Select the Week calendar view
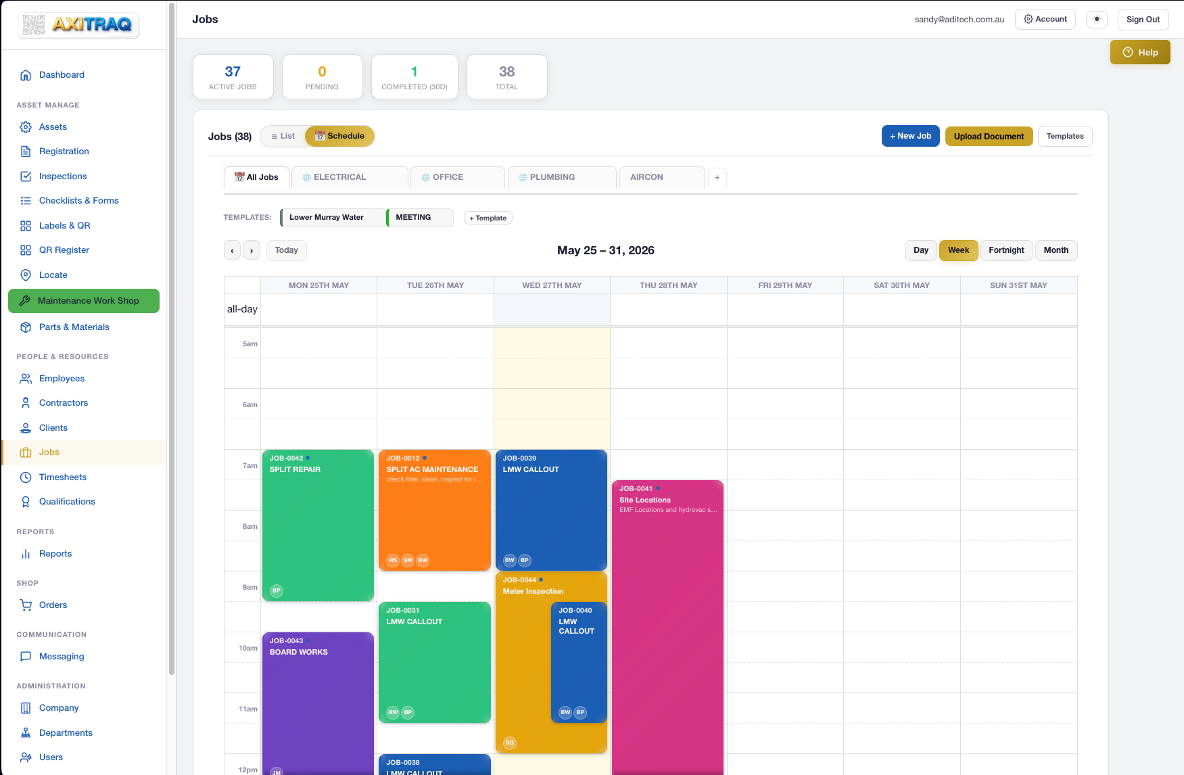Screen dimensions: 1184x775 pos(958,251)
